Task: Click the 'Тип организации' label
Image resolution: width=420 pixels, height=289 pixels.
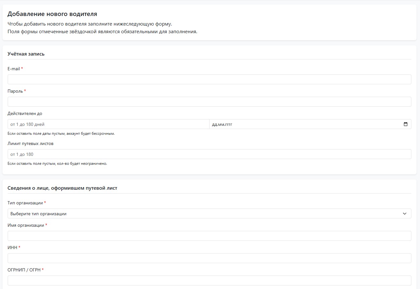Action: click(25, 203)
